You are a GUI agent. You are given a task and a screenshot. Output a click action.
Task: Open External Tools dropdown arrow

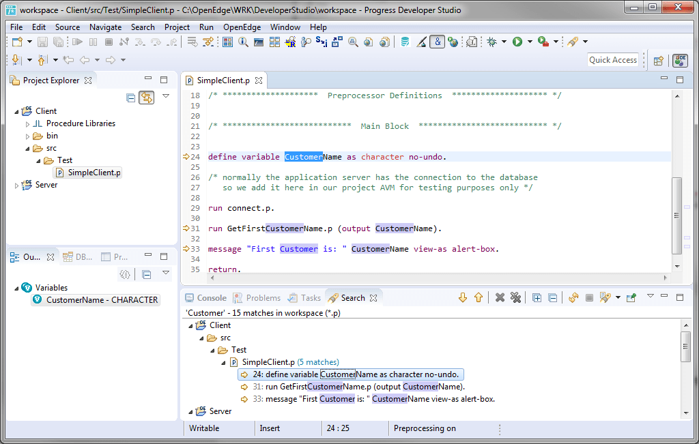click(x=556, y=42)
